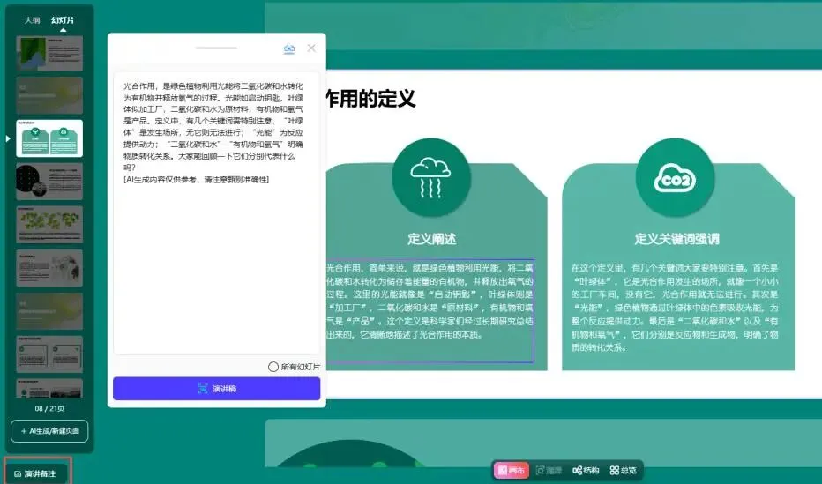Click the + AI生成/新建页面 button
The width and height of the screenshot is (822, 484).
tap(49, 431)
